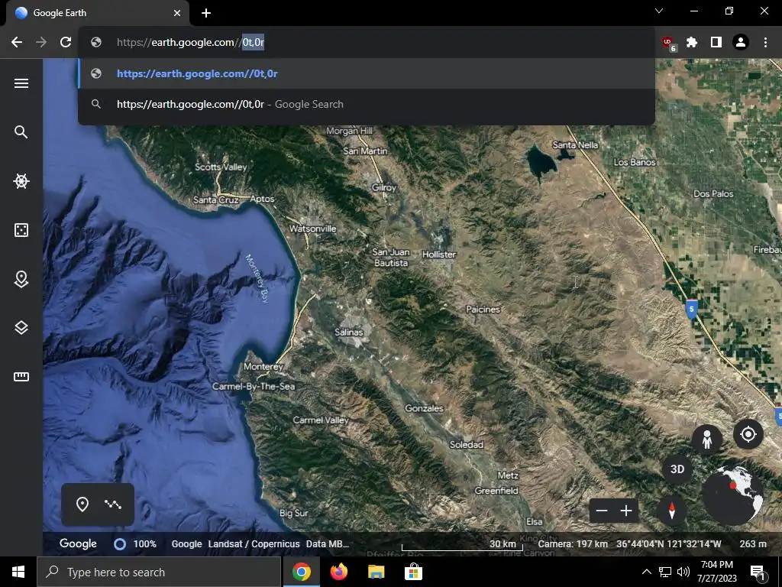Go back in browser history
Screen dimensions: 782x587
coord(17,42)
